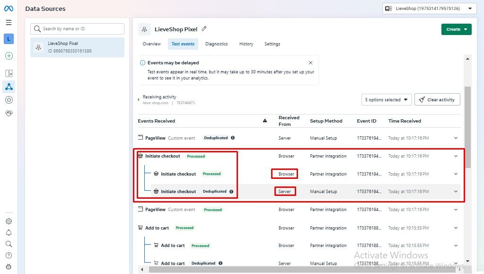The height and width of the screenshot is (274, 484).
Task: Click the warning triangle column header
Action: click(265, 121)
